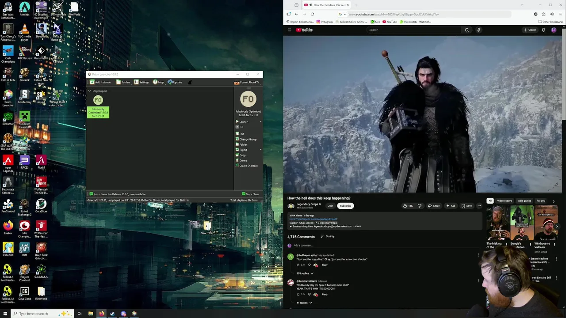This screenshot has height=318, width=566.
Task: Open G.A.M.M.A. desktop icon
Action: (x=41, y=271)
